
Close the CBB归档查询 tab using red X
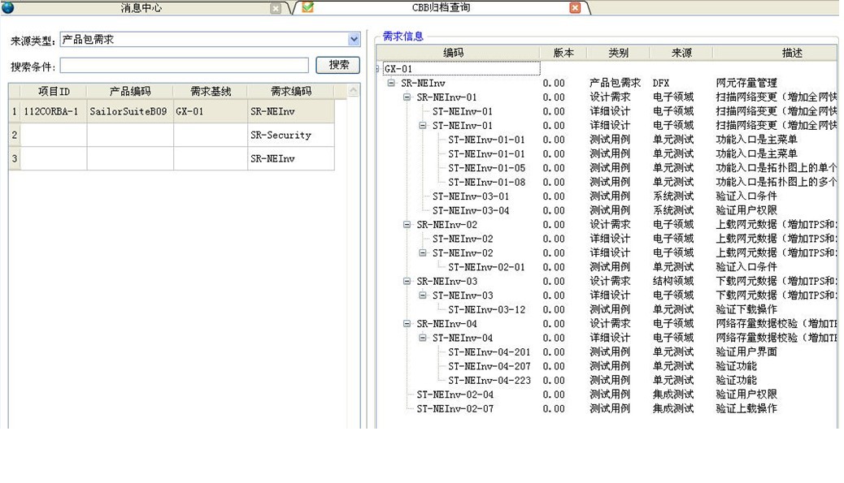(575, 8)
